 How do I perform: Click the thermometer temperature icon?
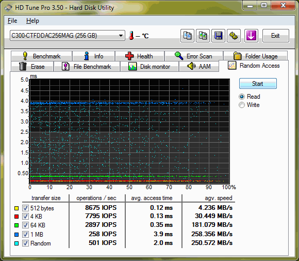tap(131, 36)
